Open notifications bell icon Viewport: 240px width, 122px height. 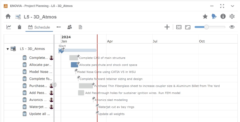tap(214, 16)
